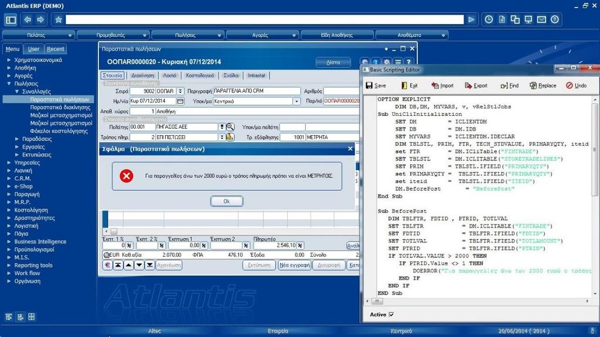Click Replace in the scripting editor toolbar

(543, 85)
